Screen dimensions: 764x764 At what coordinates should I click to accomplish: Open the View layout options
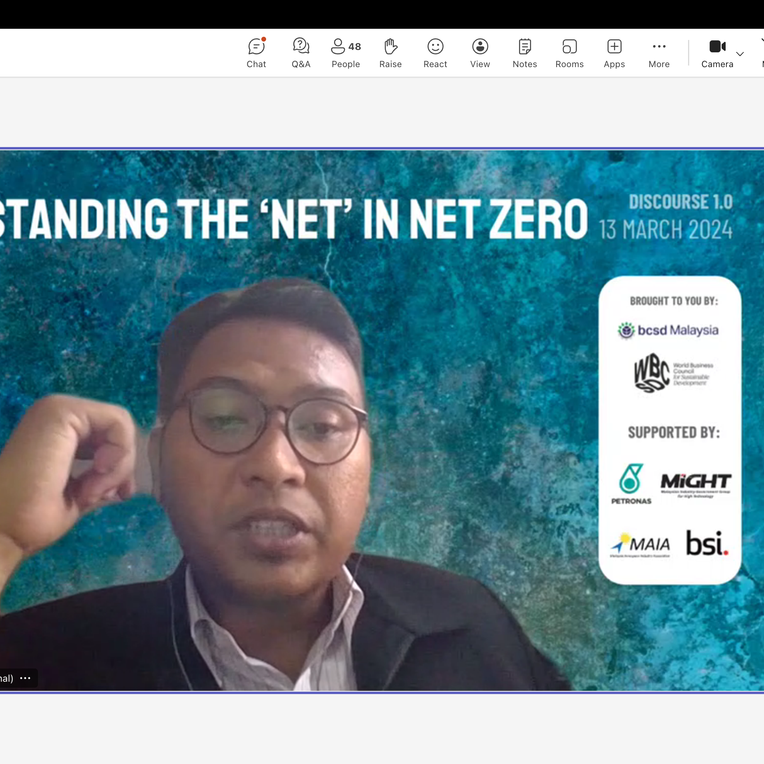tap(480, 53)
